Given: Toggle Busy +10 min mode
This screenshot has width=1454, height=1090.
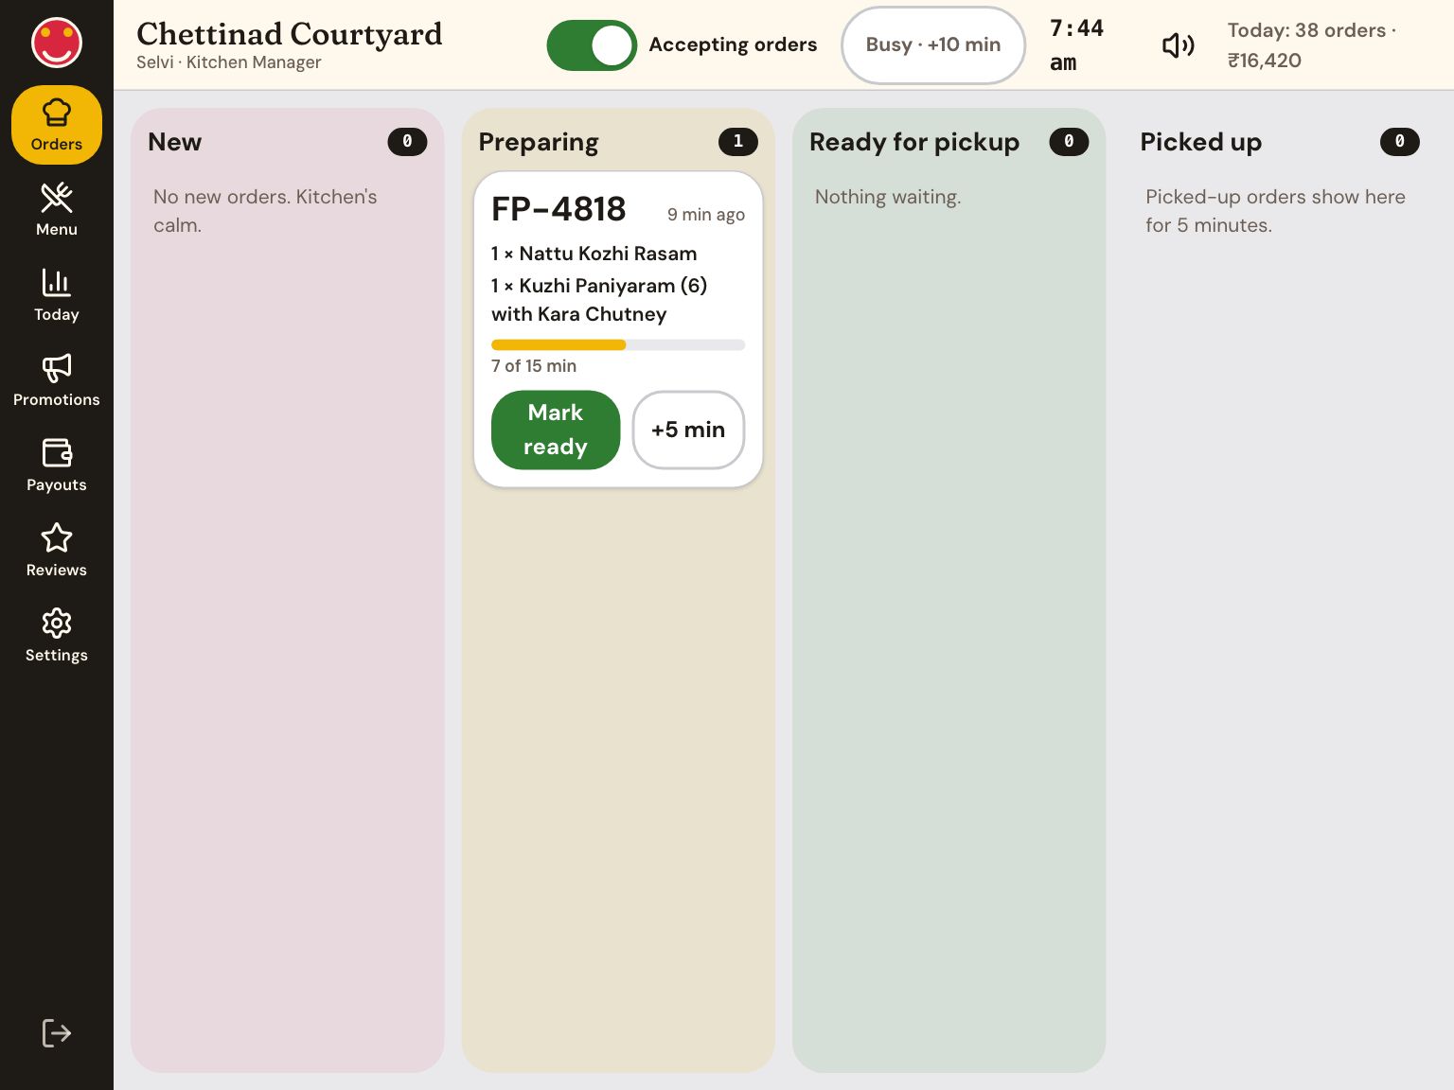Looking at the screenshot, I should pos(933,45).
